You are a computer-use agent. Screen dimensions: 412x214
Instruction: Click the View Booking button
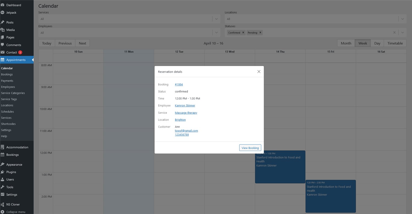pos(250,148)
